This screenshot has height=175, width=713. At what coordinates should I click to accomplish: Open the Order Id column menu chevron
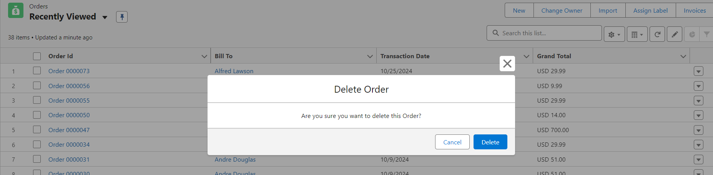[x=204, y=56]
